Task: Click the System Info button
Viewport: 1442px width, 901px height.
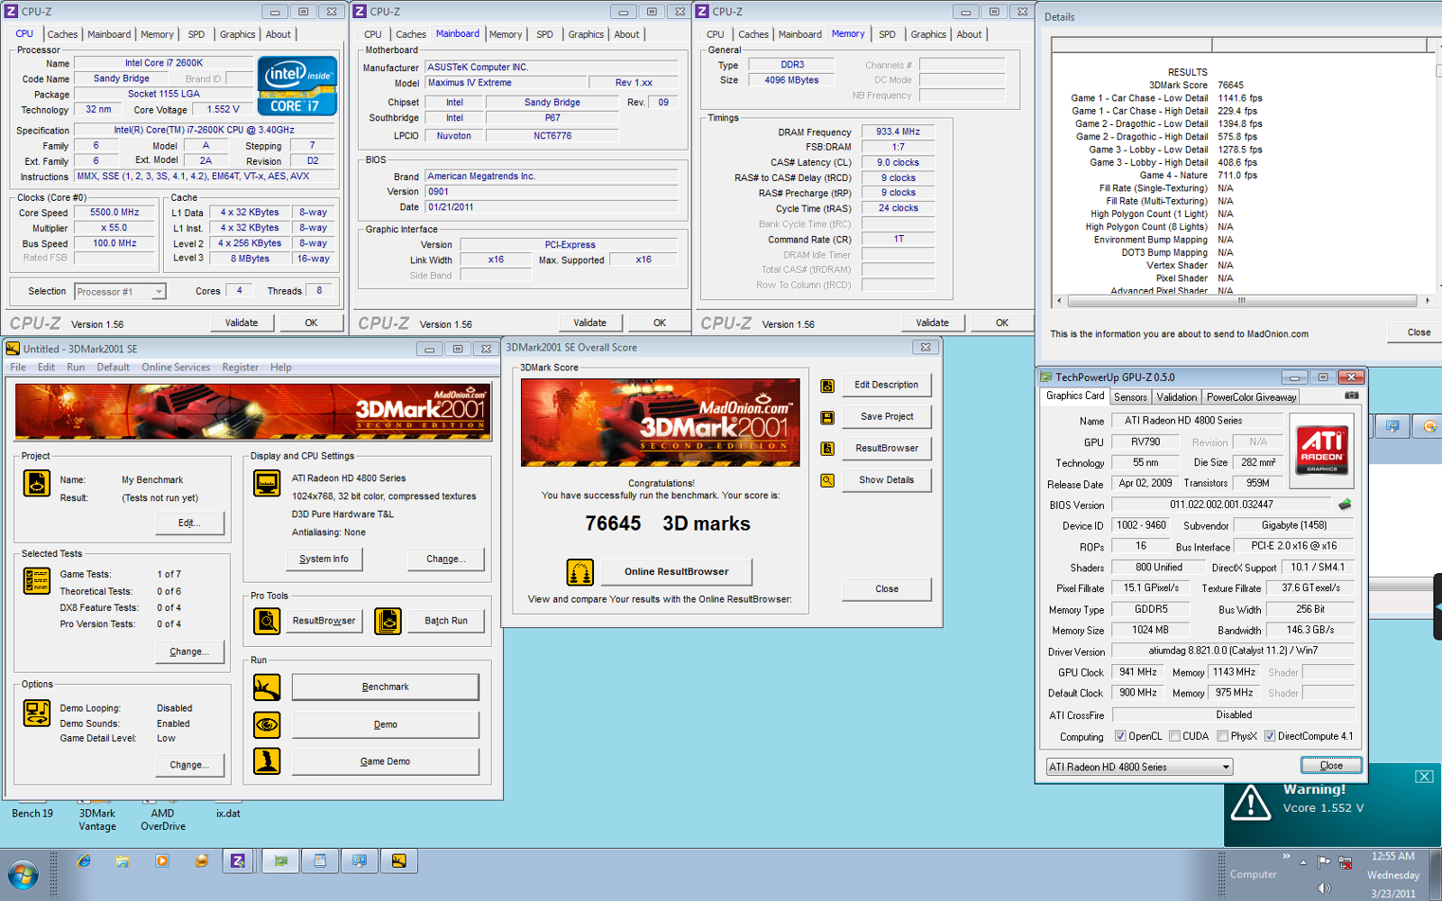Action: (324, 560)
